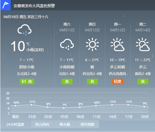Click Tuesday 04月14日 partly cloudy icon
This screenshot has width=155, height=132.
(143, 44)
